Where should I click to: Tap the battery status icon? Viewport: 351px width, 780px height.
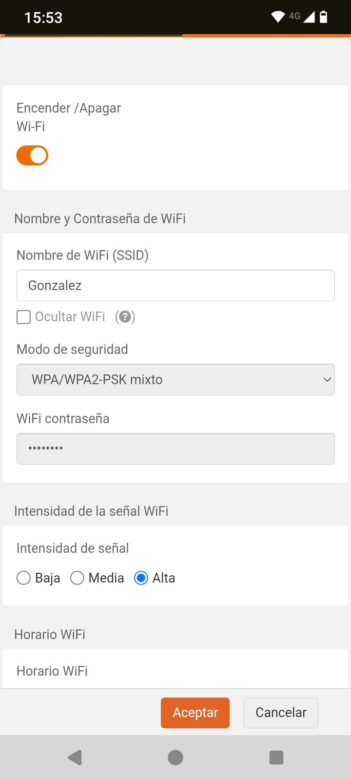tap(323, 17)
